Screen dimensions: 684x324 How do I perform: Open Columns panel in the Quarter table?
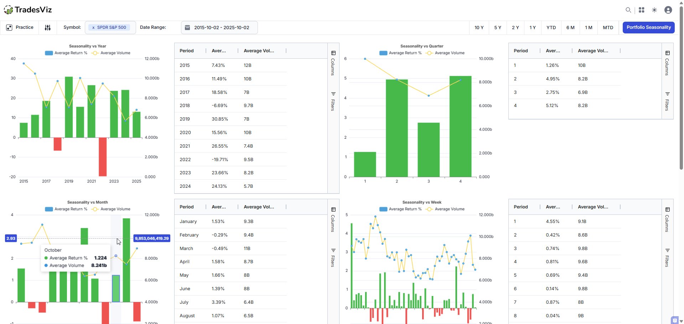(x=667, y=63)
